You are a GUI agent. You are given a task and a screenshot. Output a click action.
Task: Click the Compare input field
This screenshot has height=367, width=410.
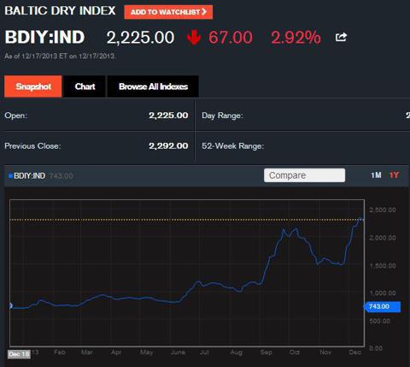click(x=304, y=175)
